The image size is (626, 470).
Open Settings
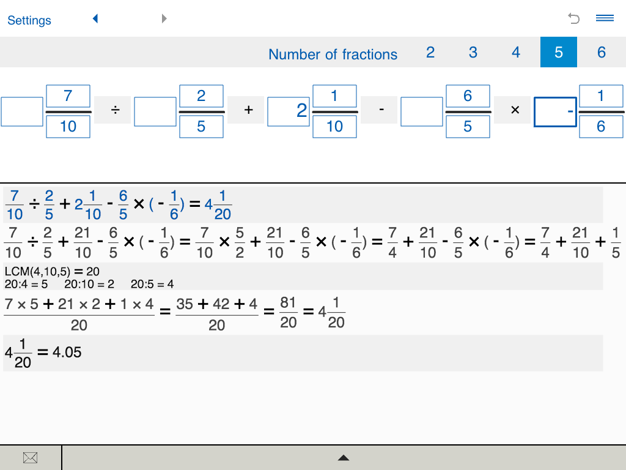[29, 20]
